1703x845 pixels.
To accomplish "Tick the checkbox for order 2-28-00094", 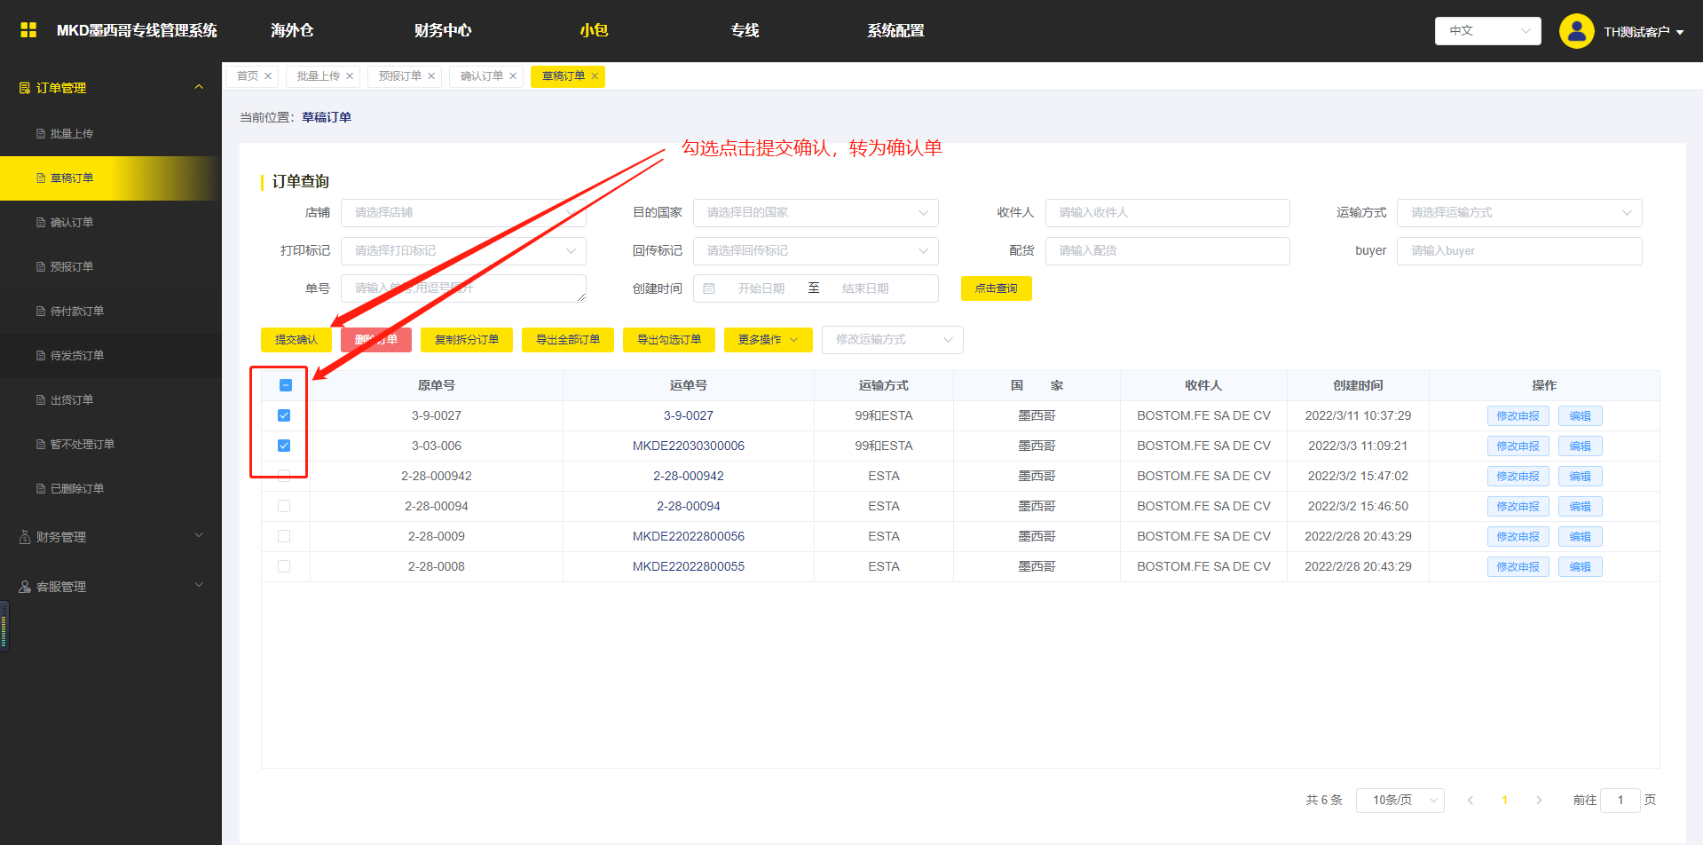I will pos(284,506).
